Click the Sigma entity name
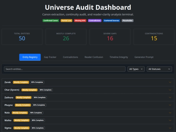 pyautogui.click(x=8, y=128)
